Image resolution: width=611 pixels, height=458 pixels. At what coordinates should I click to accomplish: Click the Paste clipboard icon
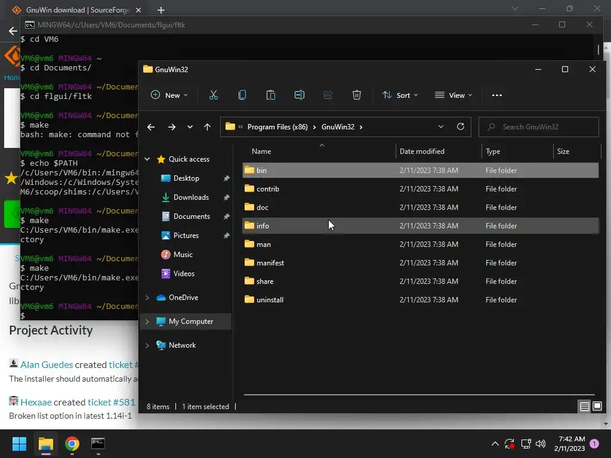[x=270, y=95]
